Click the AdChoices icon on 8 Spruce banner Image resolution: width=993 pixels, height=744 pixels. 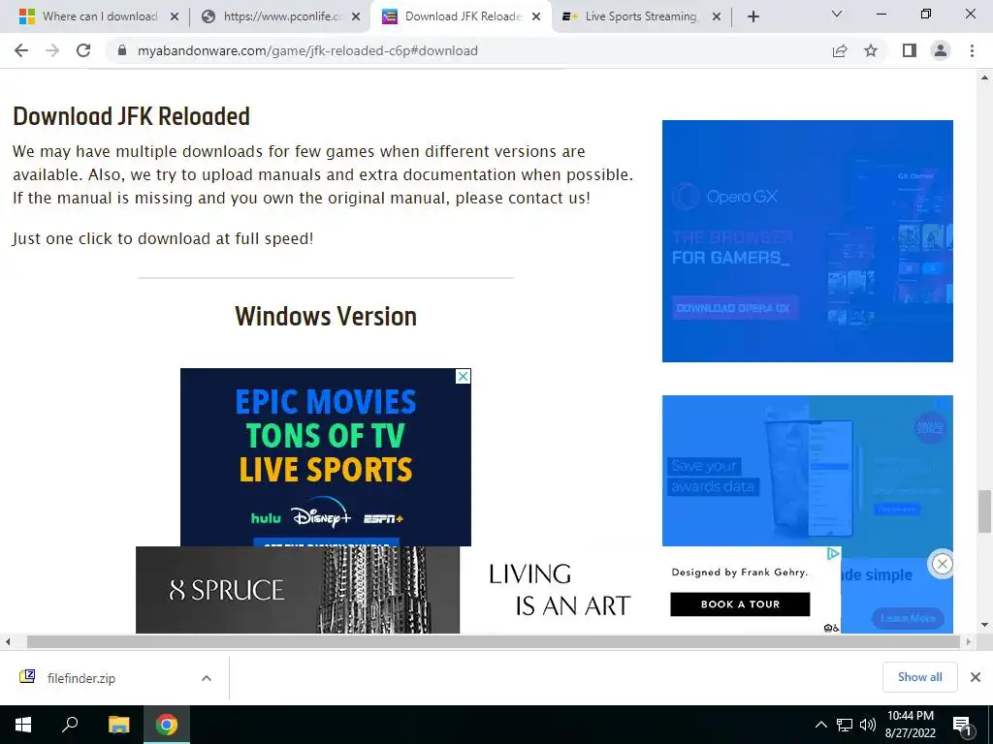[833, 553]
